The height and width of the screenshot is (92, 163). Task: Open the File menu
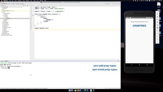click(x=10, y=1)
